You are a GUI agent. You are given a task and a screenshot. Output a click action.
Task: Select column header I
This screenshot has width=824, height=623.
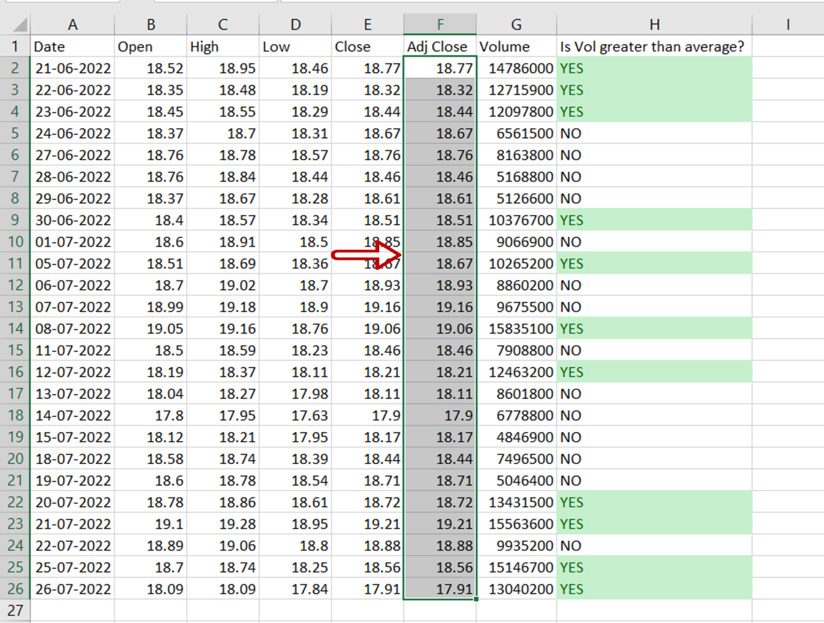[x=788, y=24]
